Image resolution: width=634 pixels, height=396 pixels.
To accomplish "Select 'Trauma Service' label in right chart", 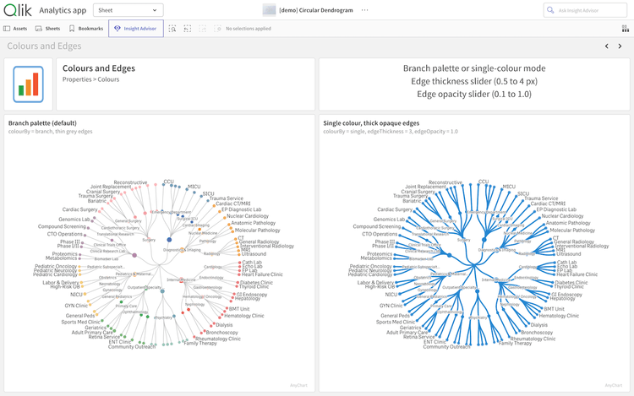I will 541,198.
